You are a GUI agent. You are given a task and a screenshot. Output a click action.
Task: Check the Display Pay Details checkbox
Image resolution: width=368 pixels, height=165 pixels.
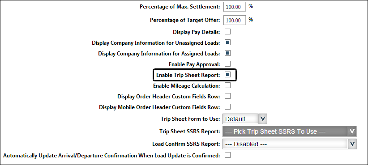pyautogui.click(x=227, y=32)
